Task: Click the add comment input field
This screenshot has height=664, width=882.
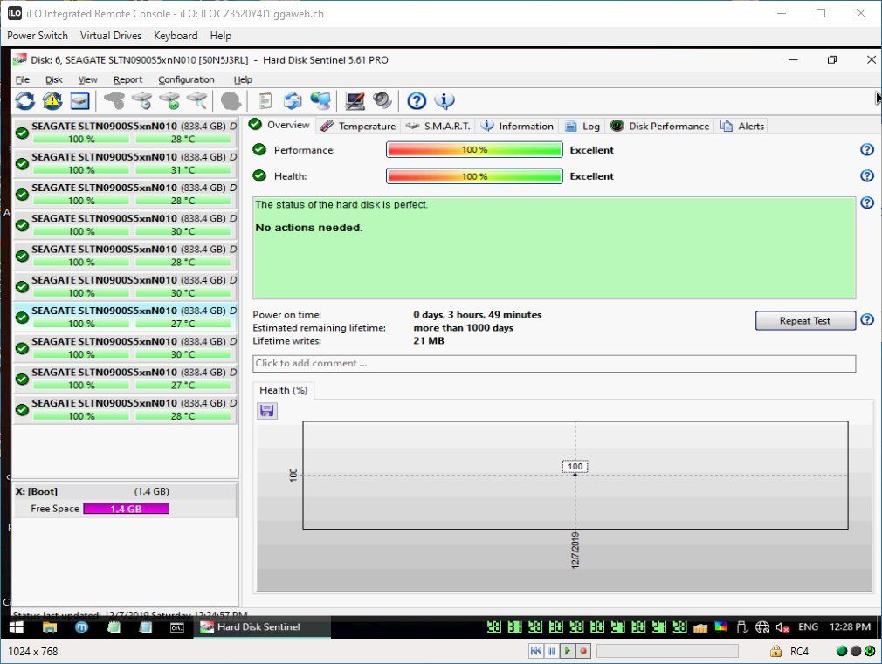Action: tap(554, 363)
